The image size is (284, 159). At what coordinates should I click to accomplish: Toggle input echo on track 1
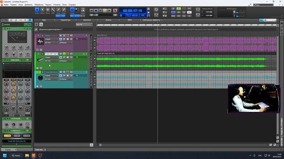[x=71, y=35]
